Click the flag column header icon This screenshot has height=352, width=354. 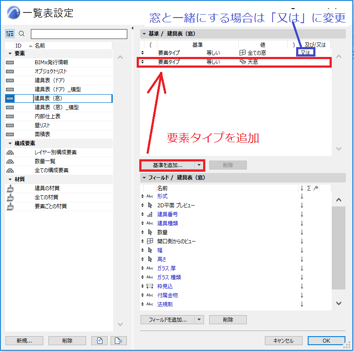[x=316, y=188]
